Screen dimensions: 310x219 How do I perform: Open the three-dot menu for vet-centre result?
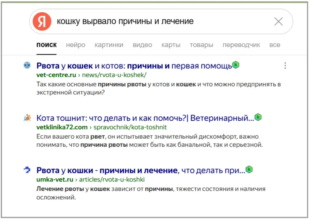[285, 65]
